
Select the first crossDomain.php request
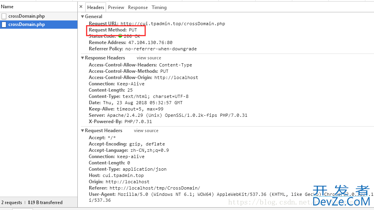click(x=38, y=16)
